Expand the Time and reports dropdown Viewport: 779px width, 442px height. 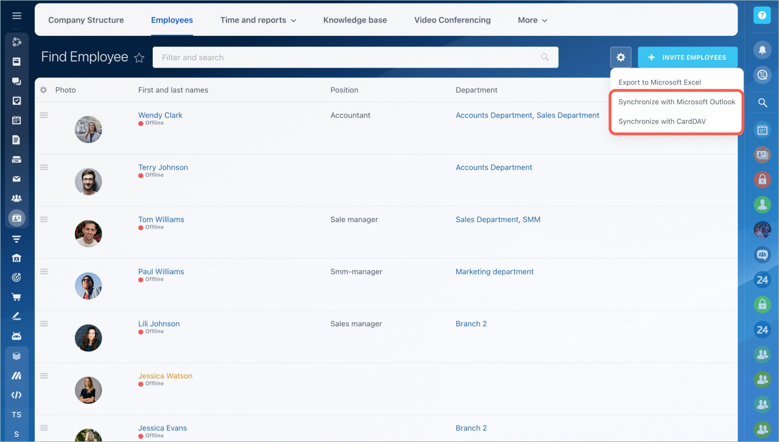tap(258, 20)
